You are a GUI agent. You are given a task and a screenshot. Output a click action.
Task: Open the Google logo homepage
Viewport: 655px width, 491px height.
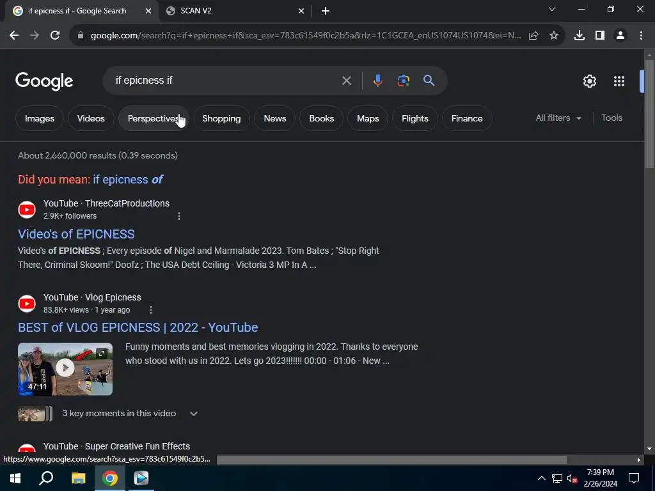click(44, 81)
